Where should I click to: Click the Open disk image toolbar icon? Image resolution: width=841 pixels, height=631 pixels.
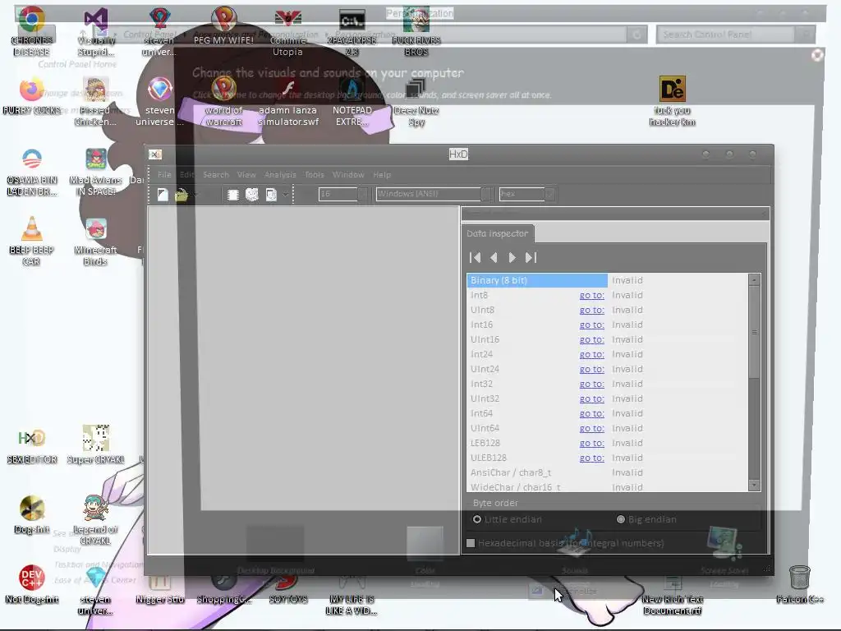(x=271, y=195)
